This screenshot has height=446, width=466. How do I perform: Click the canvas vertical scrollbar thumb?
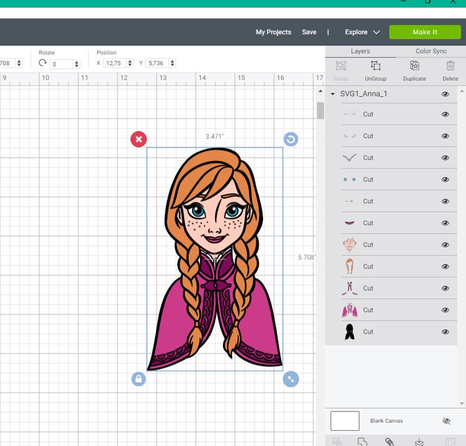pos(320,110)
